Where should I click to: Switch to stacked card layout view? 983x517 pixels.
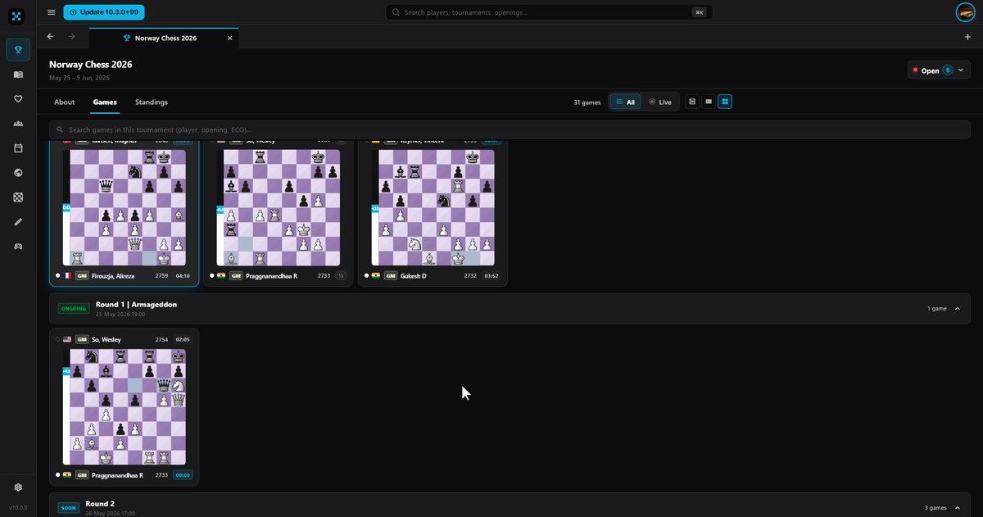click(692, 102)
